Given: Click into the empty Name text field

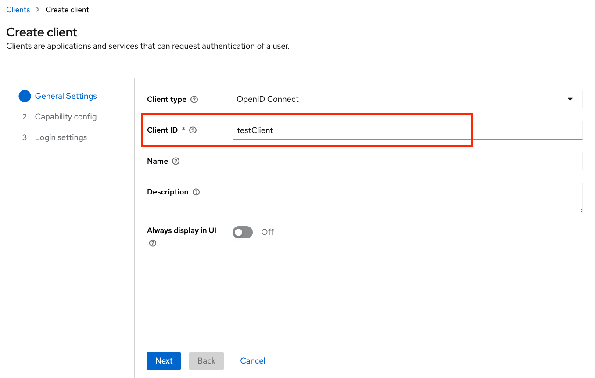Looking at the screenshot, I should 407,161.
